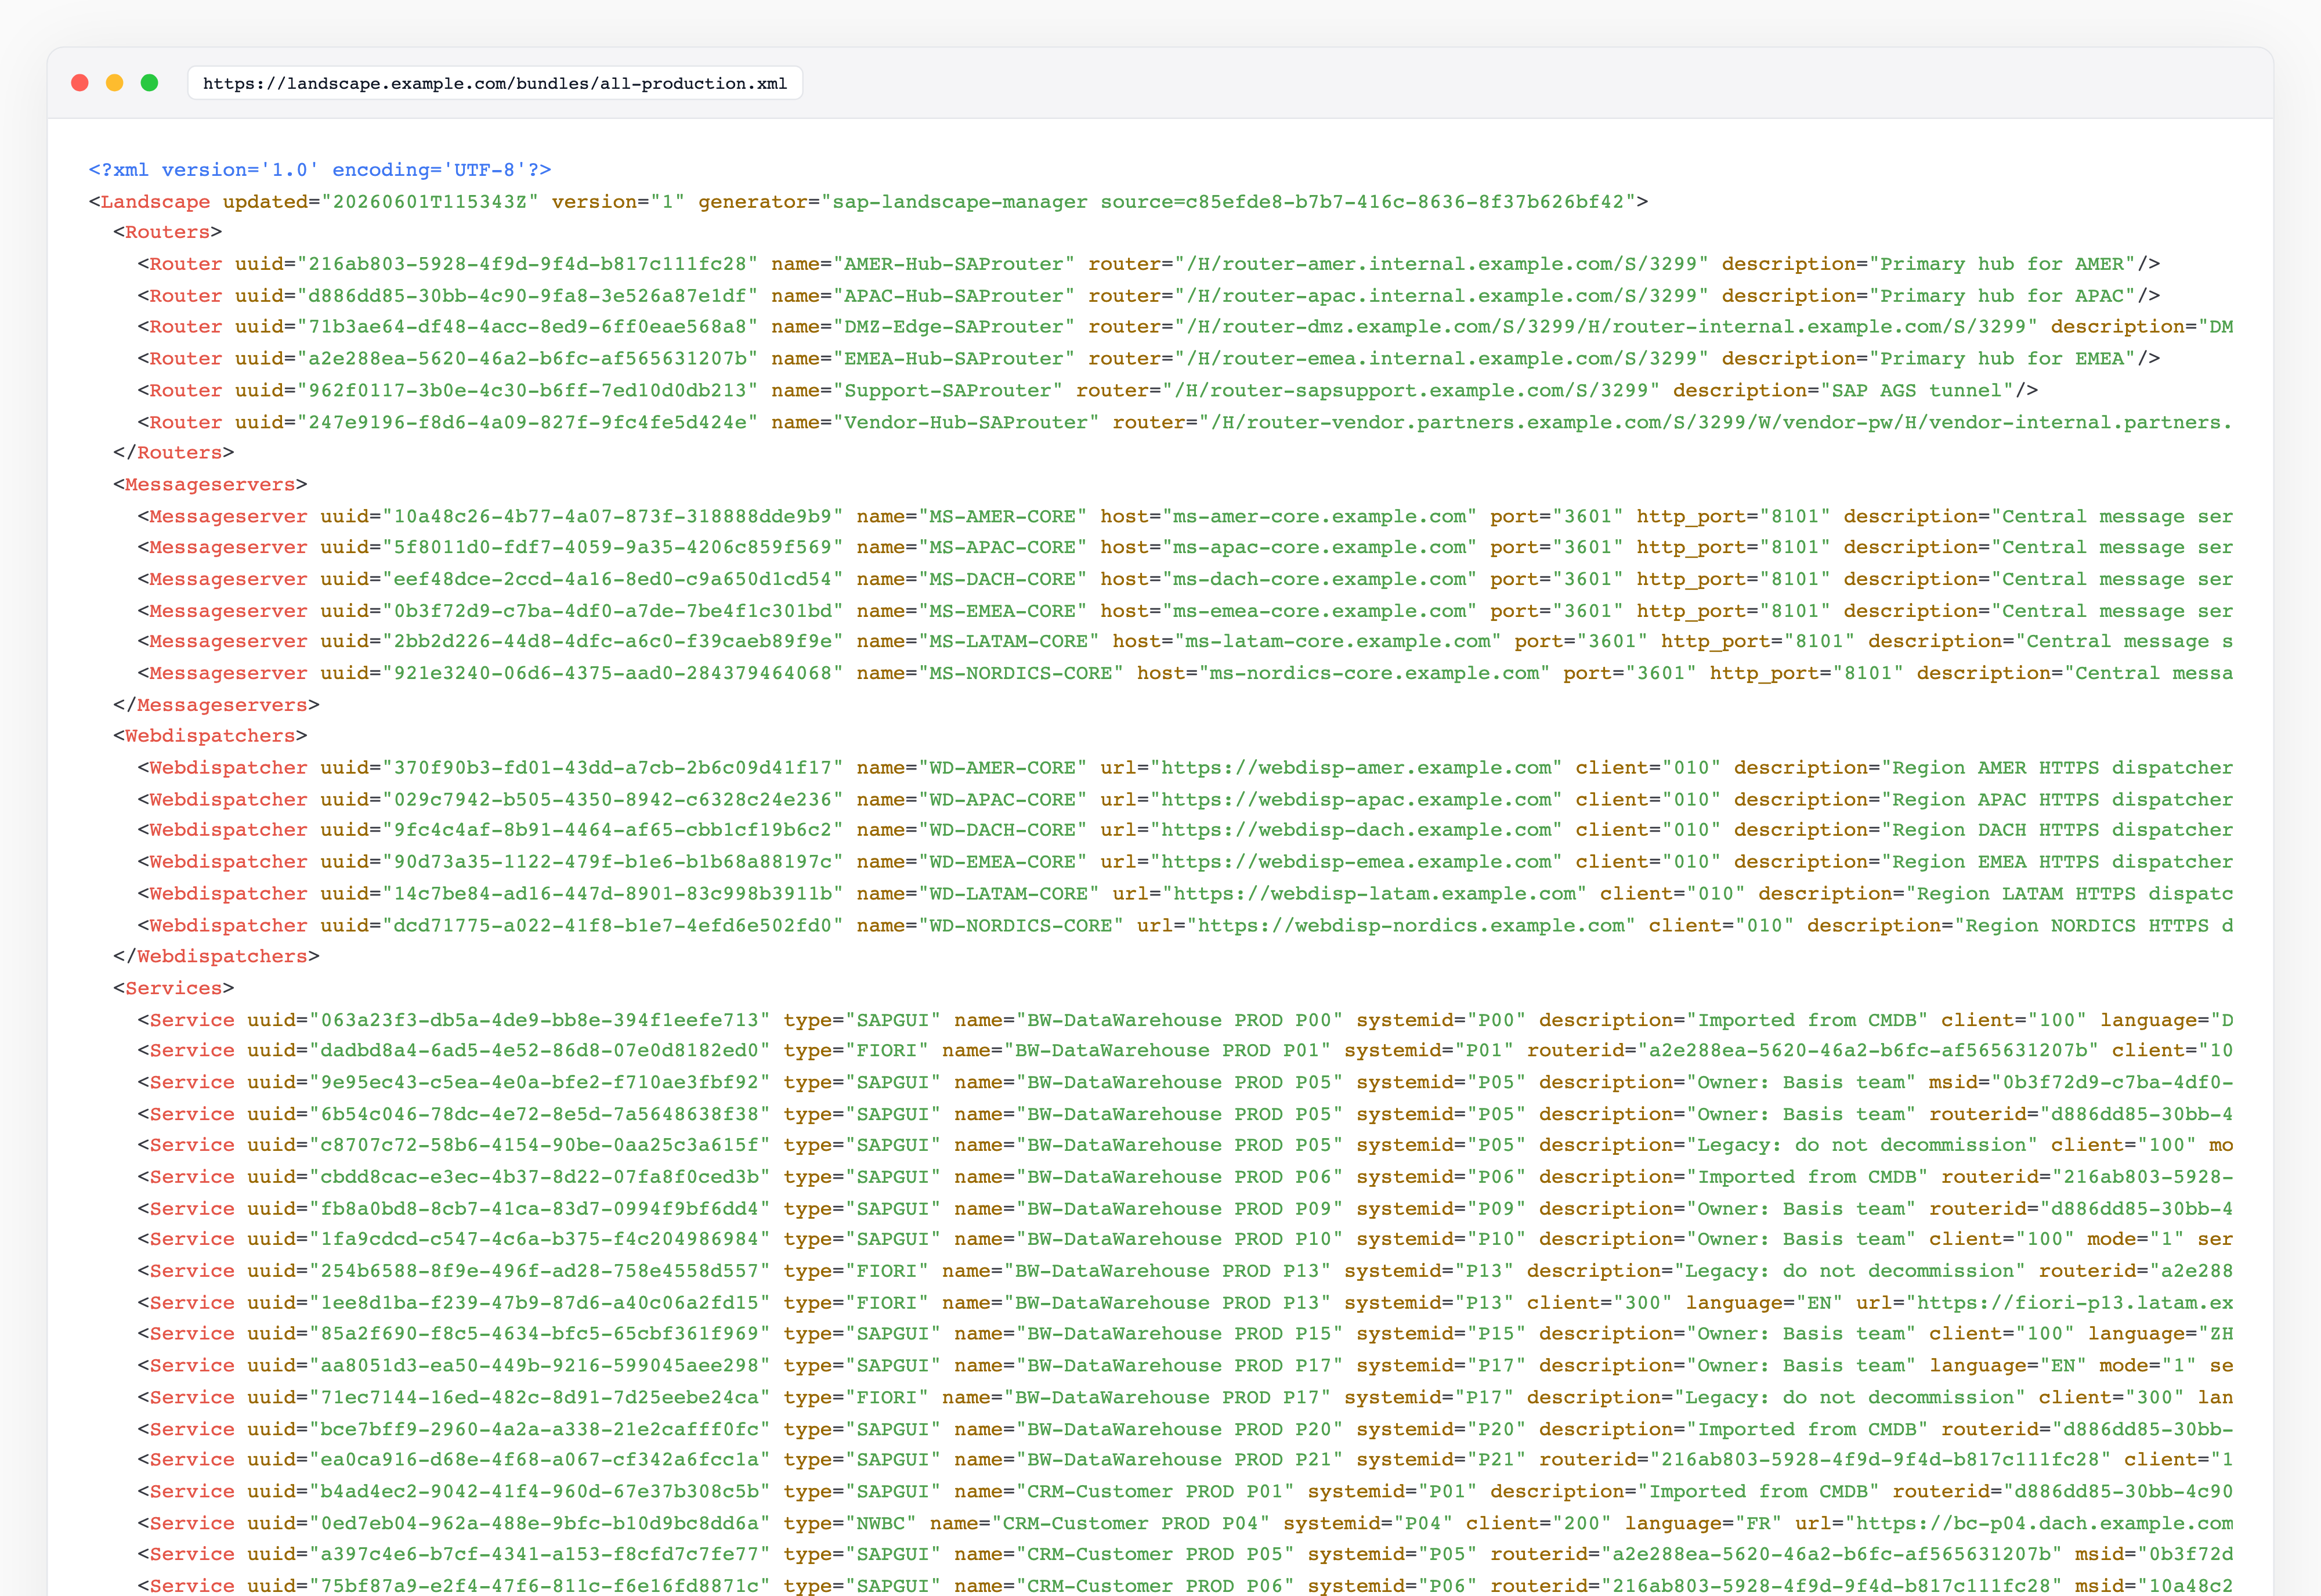Click the yellow minimize window dot
Viewport: 2321px width, 1596px height.
(x=115, y=83)
